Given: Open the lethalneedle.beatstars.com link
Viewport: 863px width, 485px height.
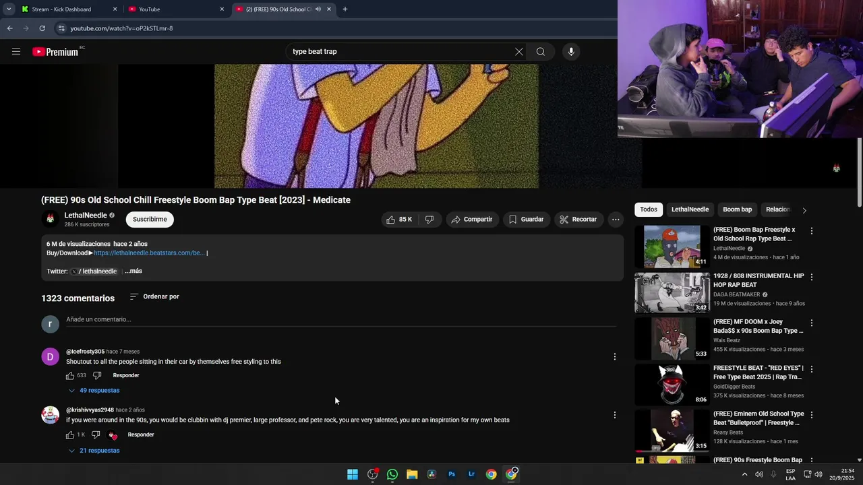Looking at the screenshot, I should [x=149, y=253].
